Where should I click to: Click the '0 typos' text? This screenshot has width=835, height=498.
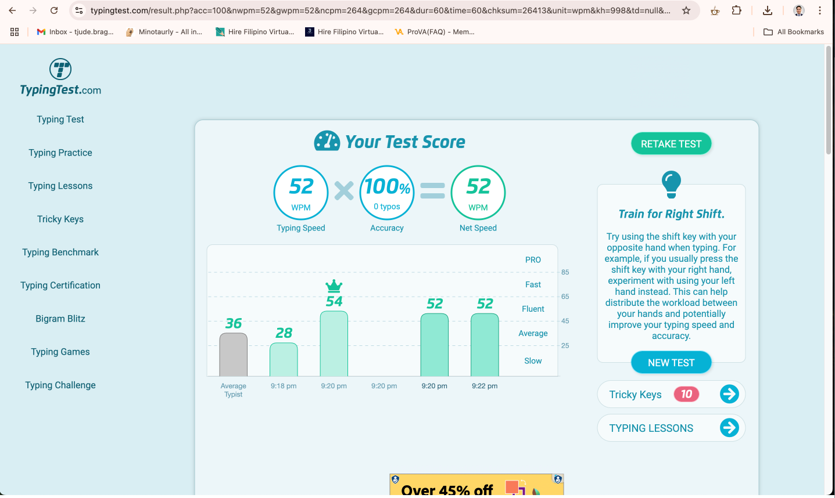(387, 207)
